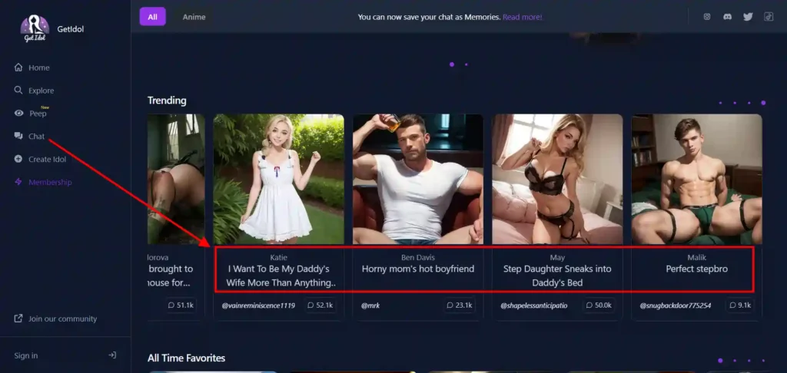
Task: Click chat bubble count showing 50.0k
Action: coord(599,305)
